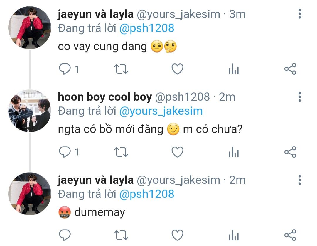Like the "ngta có bồ mới đăng" tweet
The height and width of the screenshot is (246, 317).
[x=178, y=152]
